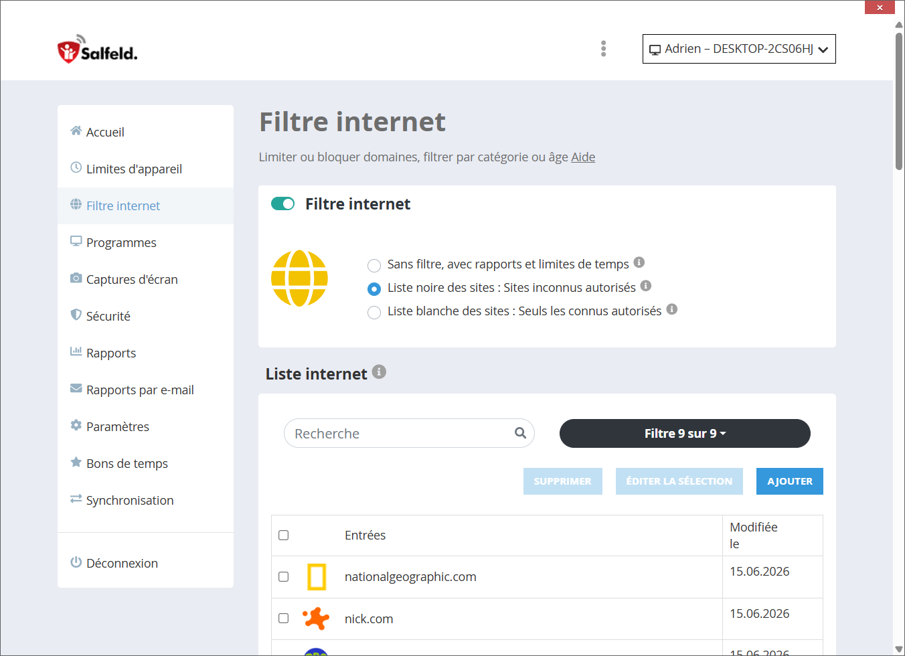Image resolution: width=905 pixels, height=656 pixels.
Task: Click the 15.06.2026 date in nick.com row
Action: [760, 614]
